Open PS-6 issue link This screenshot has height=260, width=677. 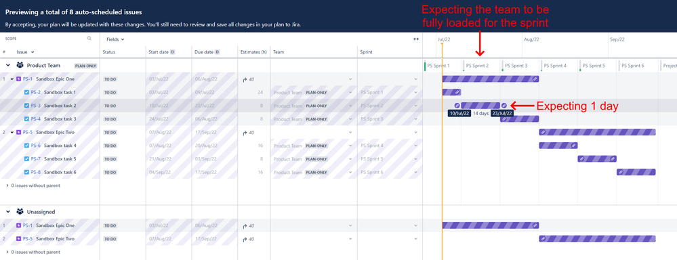[35, 146]
